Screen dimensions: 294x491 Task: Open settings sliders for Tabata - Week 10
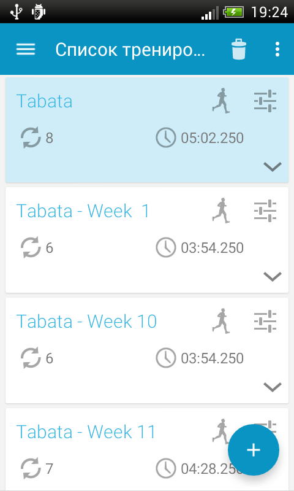click(x=265, y=320)
